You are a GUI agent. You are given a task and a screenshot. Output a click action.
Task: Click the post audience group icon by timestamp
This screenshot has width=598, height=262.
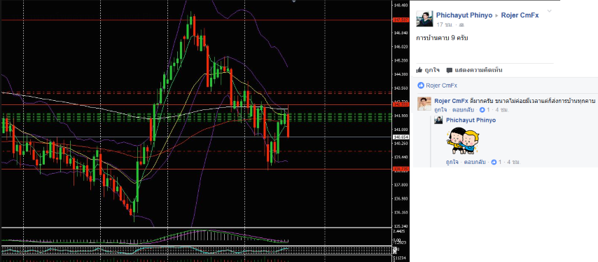[x=461, y=25]
